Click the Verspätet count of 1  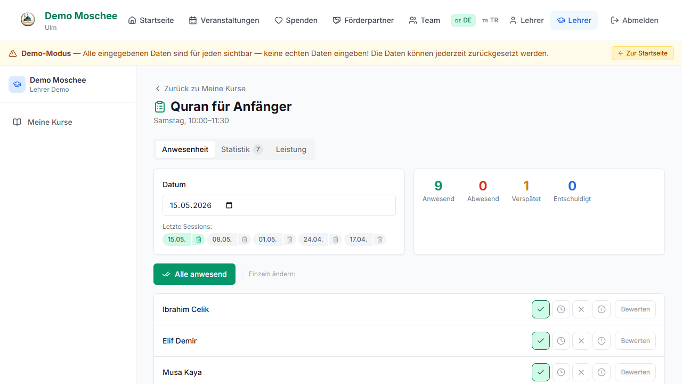[x=526, y=186]
